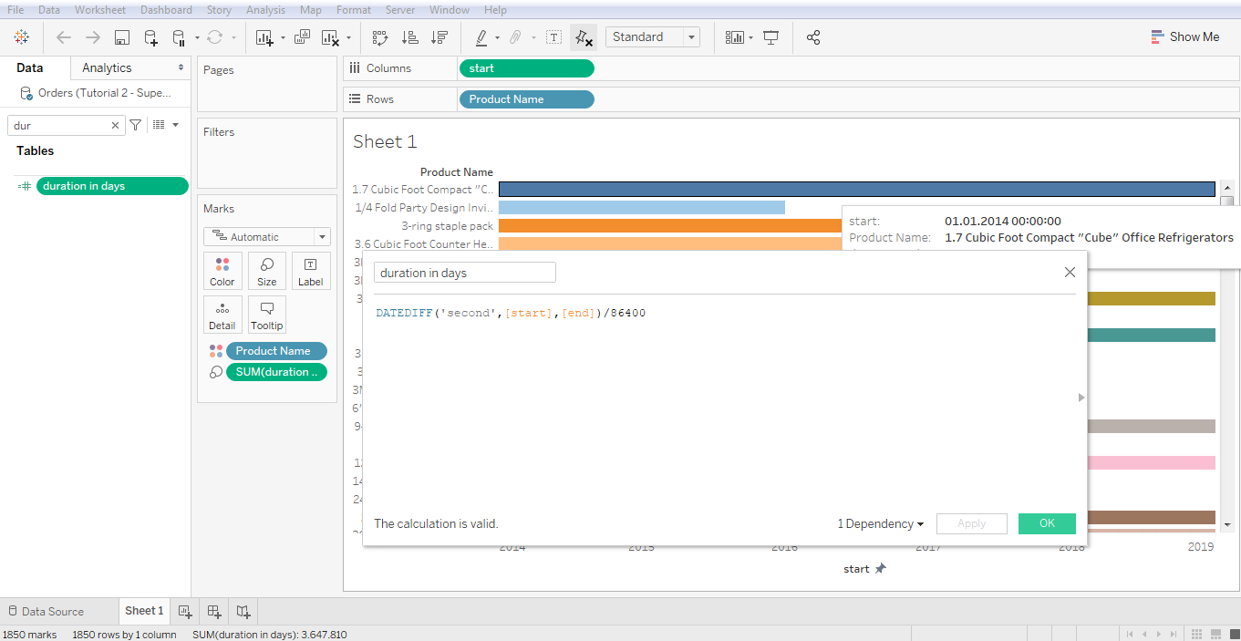This screenshot has width=1241, height=641.
Task: Click the Undo back arrow
Action: point(64,37)
